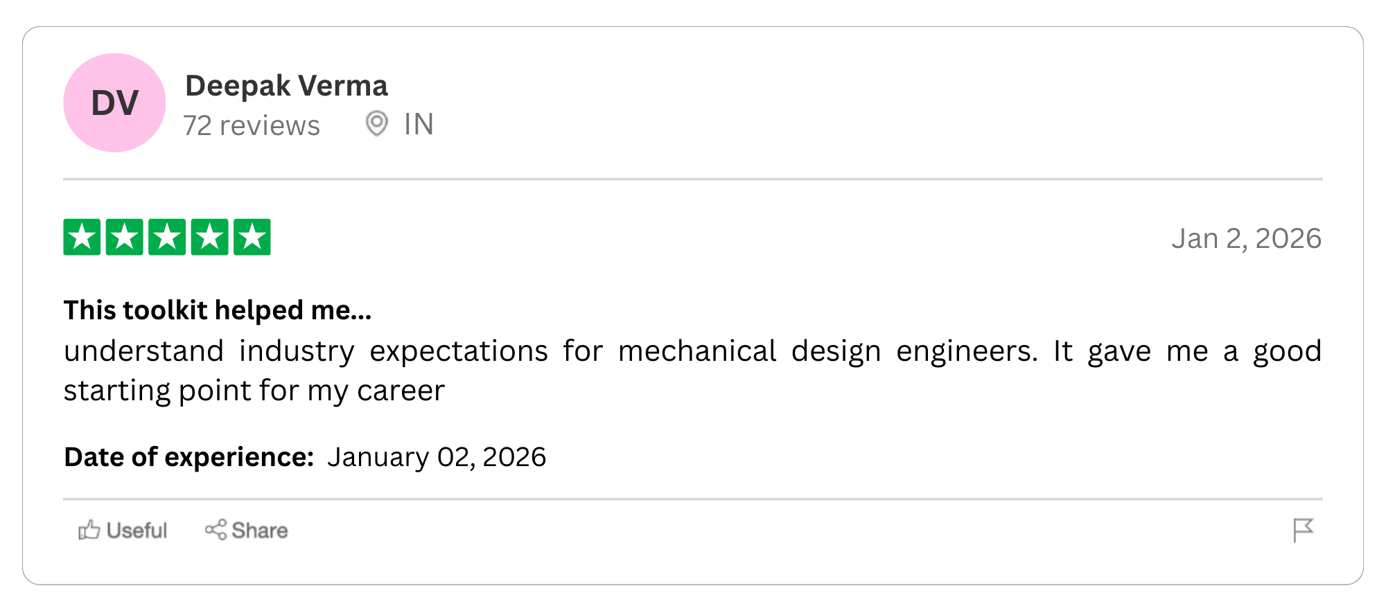Viewport: 1386px width, 606px height.
Task: Click the fifth green star
Action: 252,238
